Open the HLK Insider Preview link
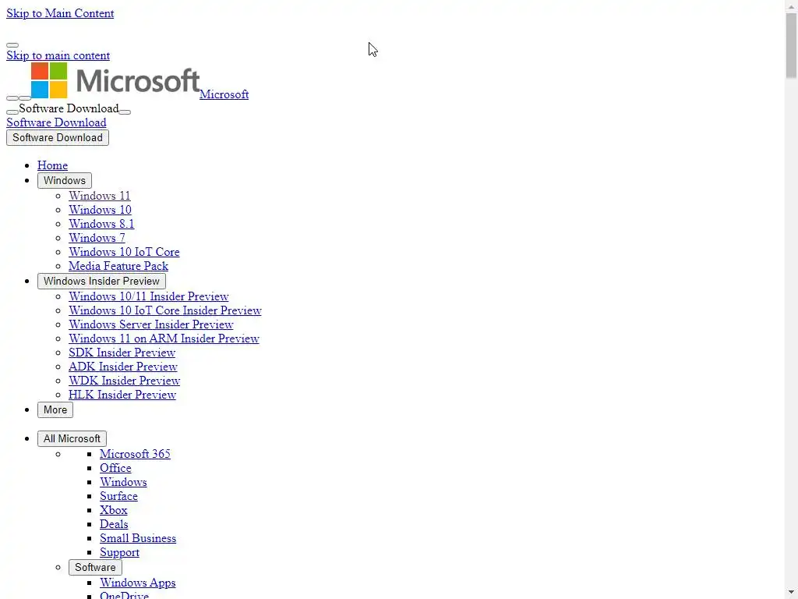Screen dimensions: 798x599 122,394
